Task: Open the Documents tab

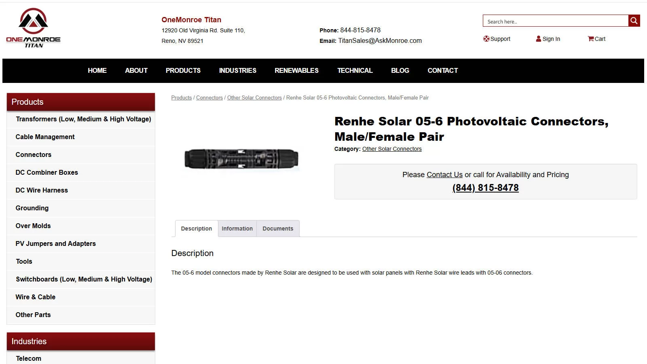Action: (278, 229)
